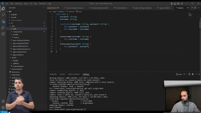Open Customize Layout icon in title bar
Screen dimensions: 201x113
182,3
